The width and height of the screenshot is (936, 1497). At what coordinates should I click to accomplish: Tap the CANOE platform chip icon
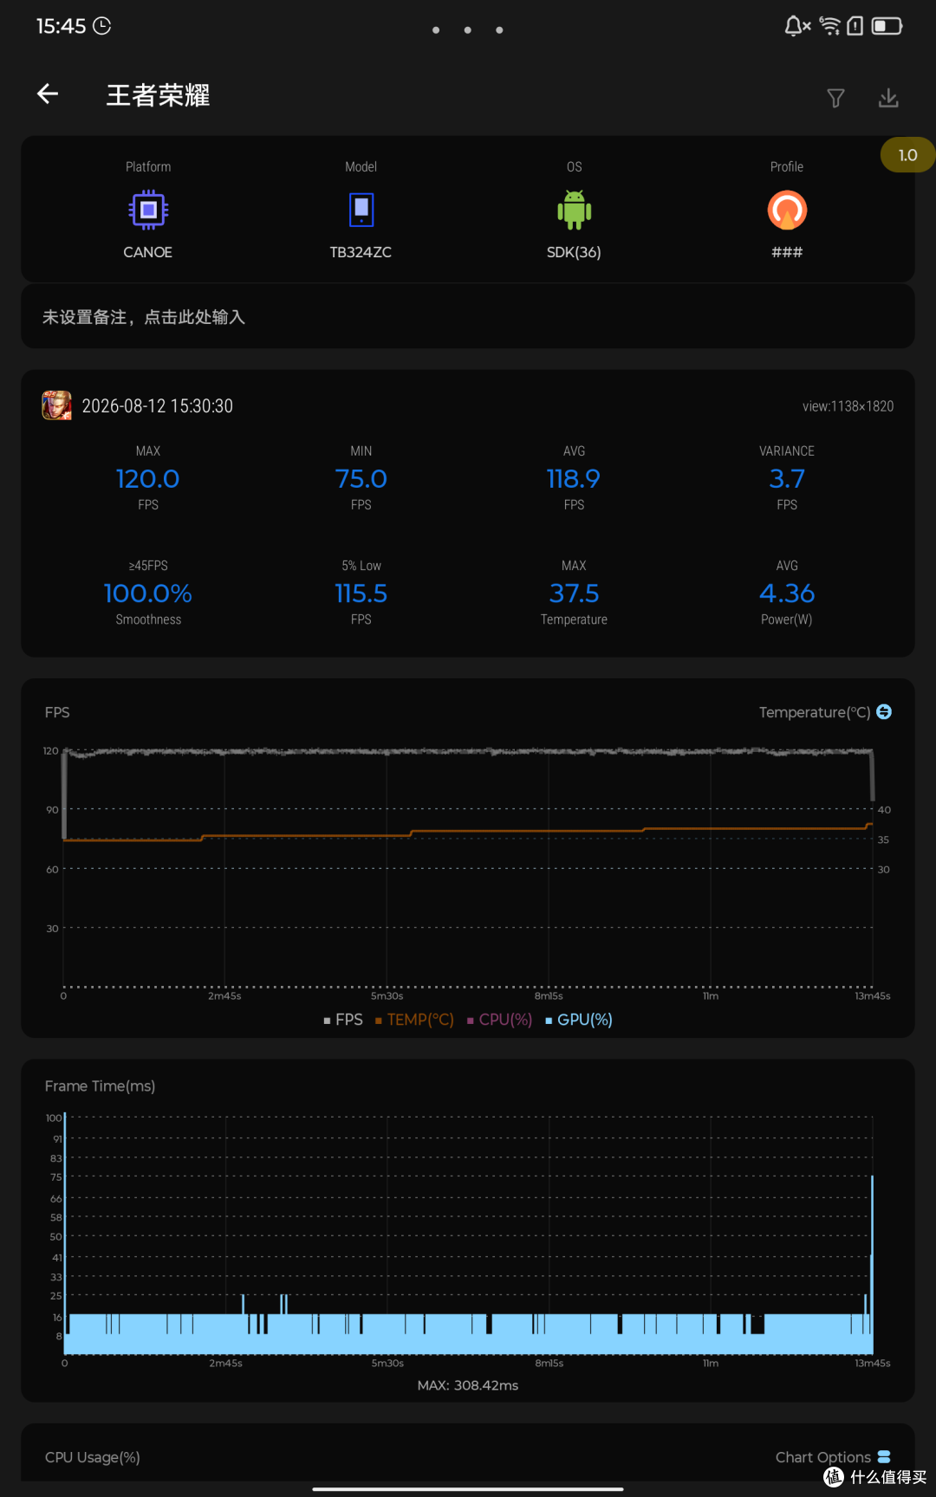(x=148, y=210)
